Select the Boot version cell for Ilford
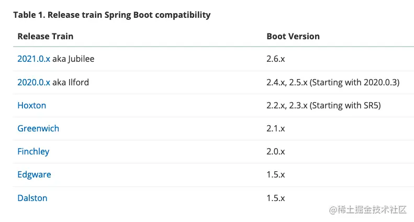 click(x=333, y=82)
